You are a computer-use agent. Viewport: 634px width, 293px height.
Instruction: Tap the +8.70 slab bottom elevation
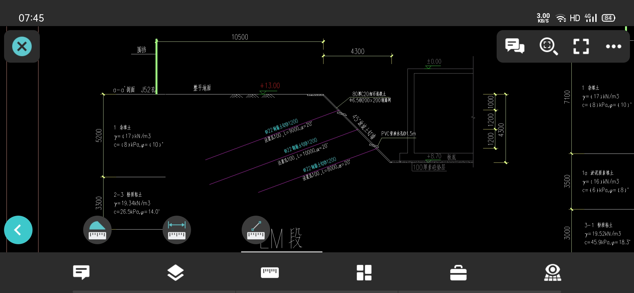tap(434, 156)
